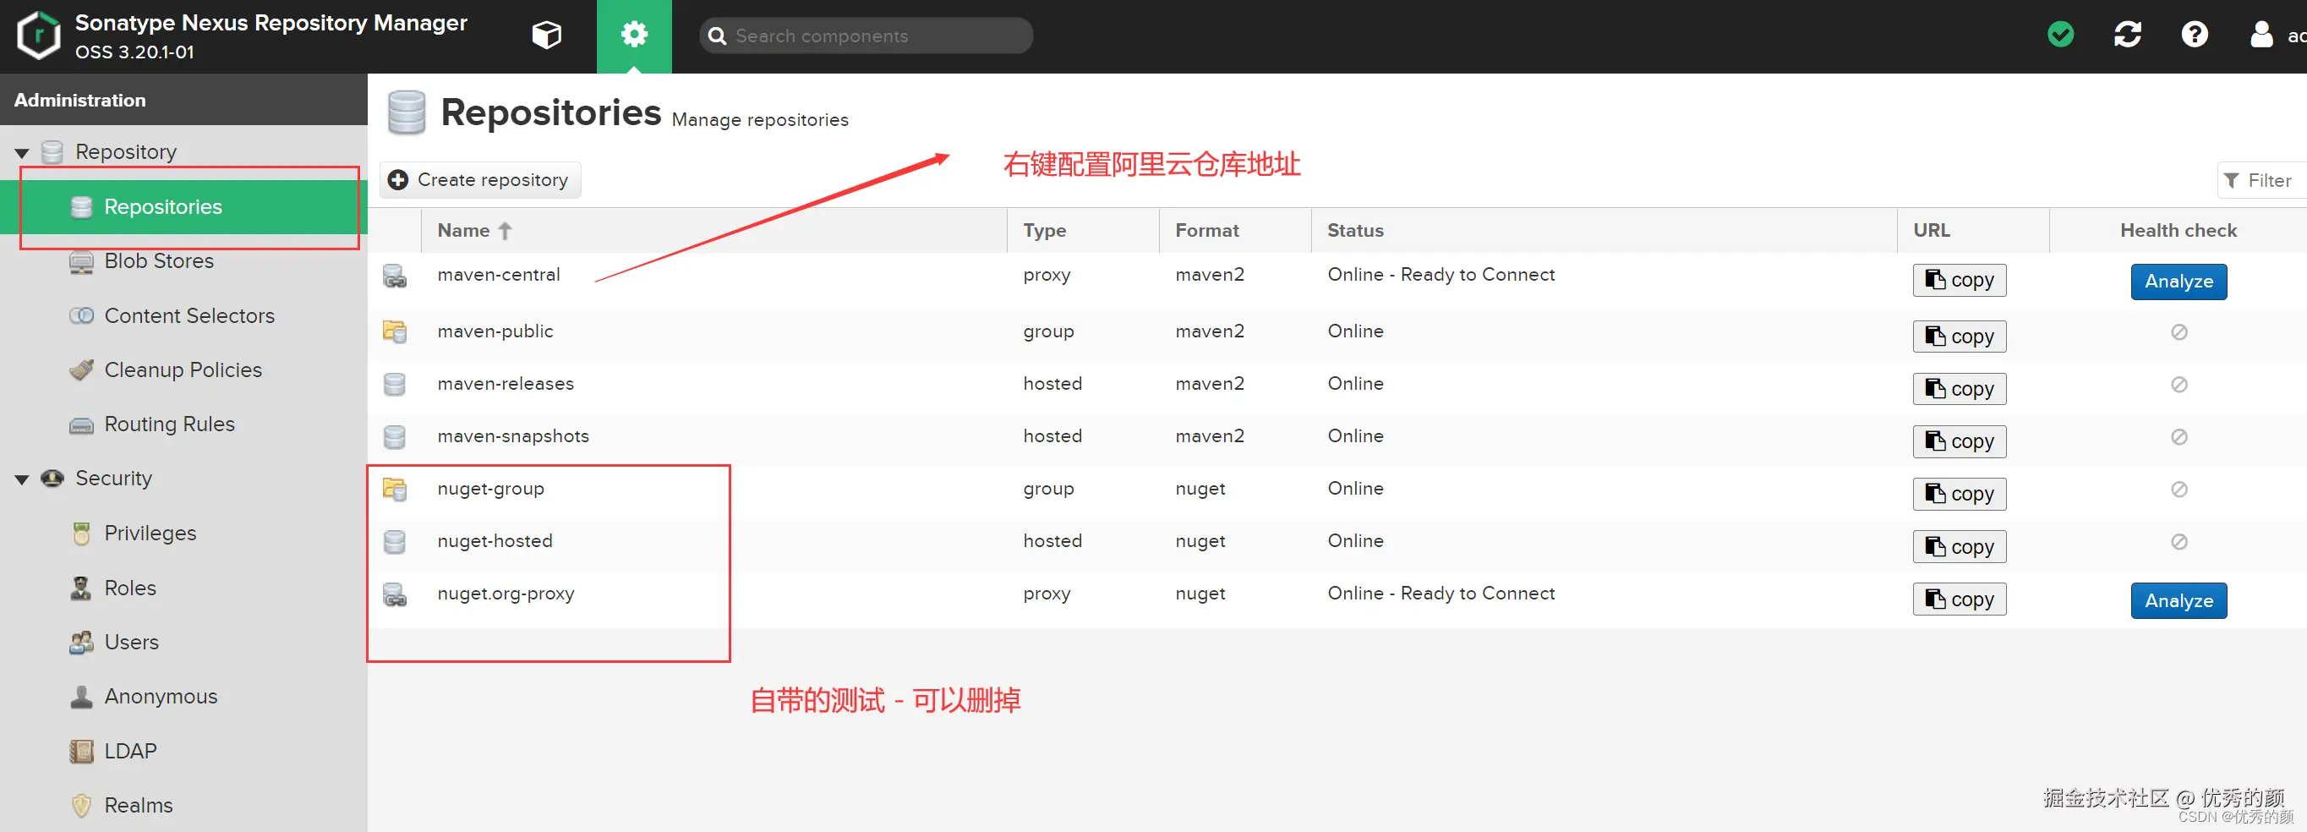Click disabled health check icon for maven-public

[2179, 332]
